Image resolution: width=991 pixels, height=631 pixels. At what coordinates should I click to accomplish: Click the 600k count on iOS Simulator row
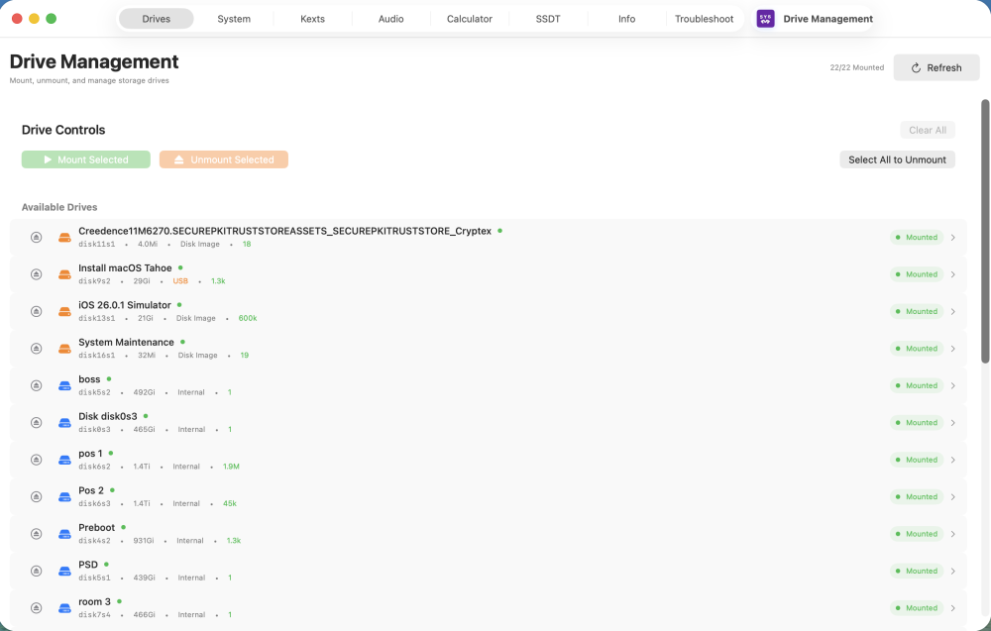247,318
